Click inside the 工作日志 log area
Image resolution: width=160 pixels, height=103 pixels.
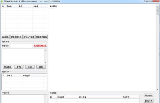click(x=23, y=99)
